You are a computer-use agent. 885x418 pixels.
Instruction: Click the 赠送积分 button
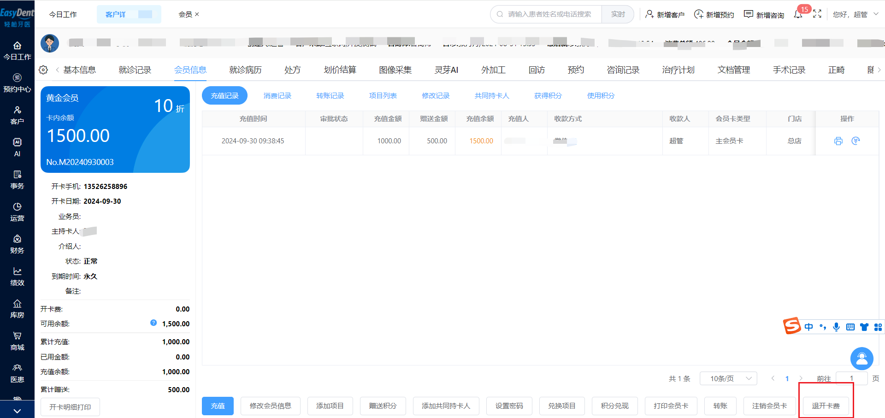pos(383,406)
